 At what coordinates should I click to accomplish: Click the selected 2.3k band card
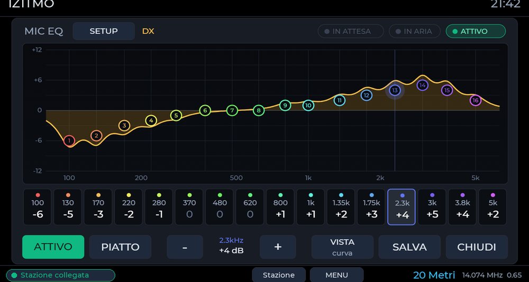[402, 207]
